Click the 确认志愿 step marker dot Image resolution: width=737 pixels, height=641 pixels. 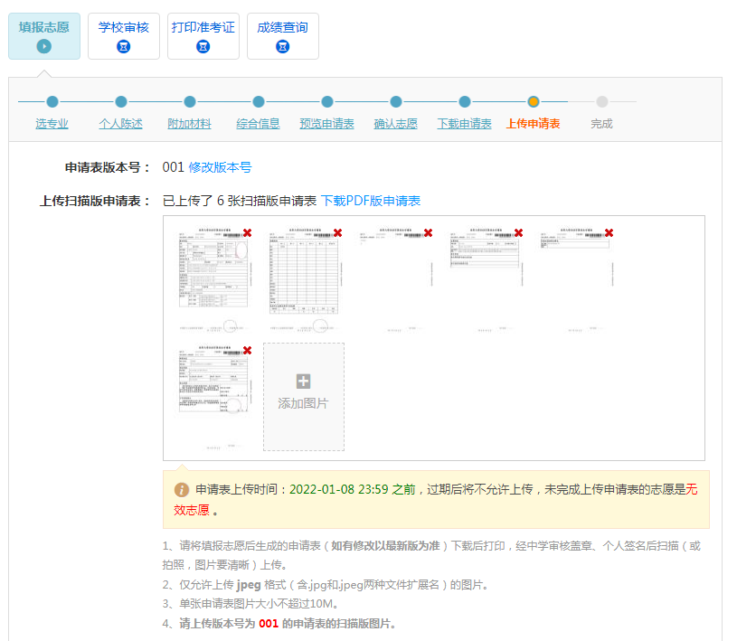(x=396, y=102)
